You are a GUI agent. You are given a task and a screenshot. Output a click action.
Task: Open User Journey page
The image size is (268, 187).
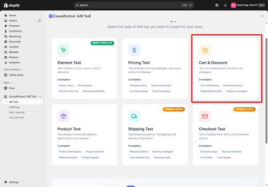coord(17,112)
